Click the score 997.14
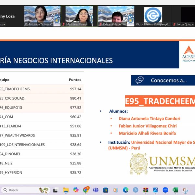 click(76, 89)
